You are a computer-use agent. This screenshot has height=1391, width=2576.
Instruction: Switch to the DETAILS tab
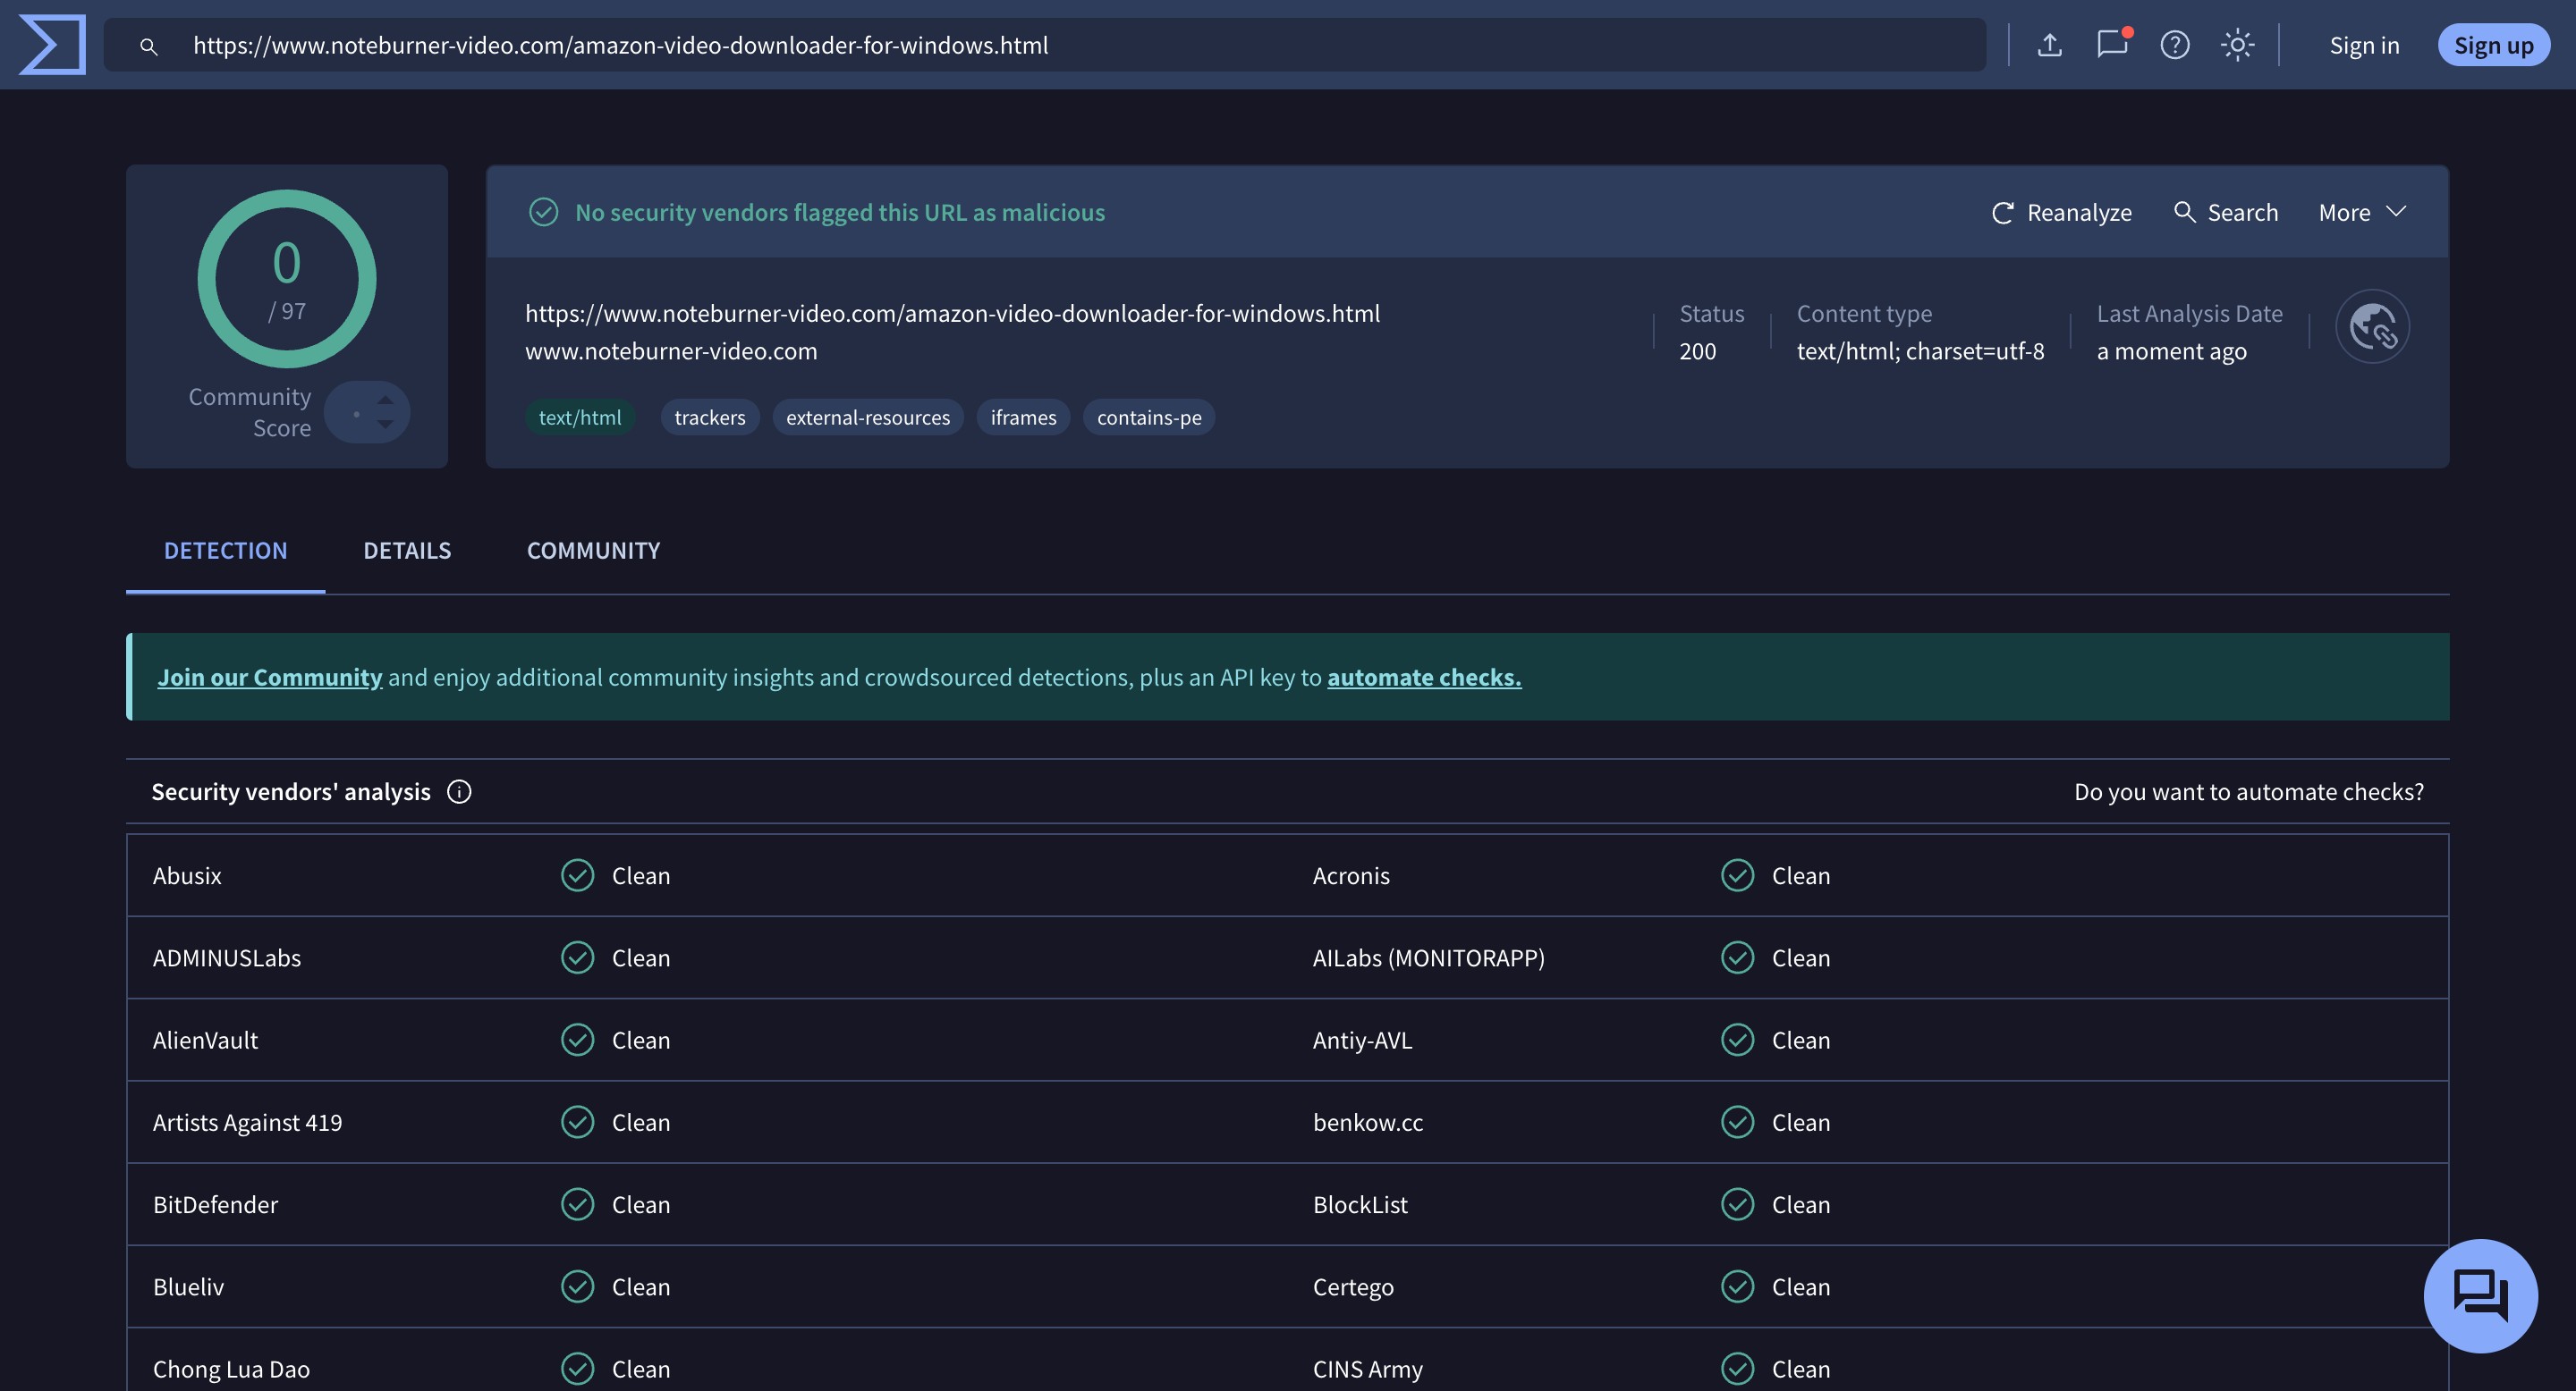point(407,551)
